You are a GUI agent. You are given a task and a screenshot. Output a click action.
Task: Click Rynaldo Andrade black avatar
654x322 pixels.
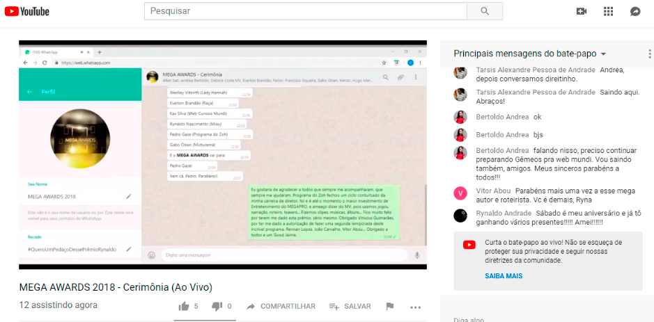click(x=460, y=216)
